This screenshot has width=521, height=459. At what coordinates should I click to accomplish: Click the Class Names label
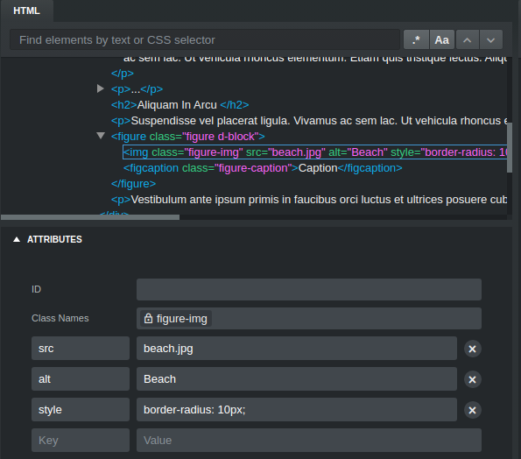click(x=60, y=318)
